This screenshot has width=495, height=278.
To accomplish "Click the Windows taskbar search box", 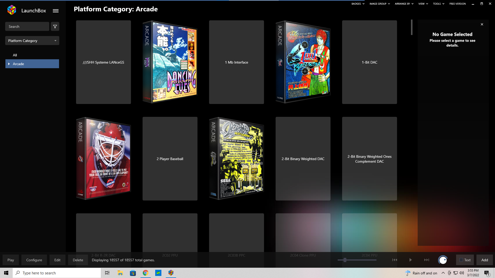I will click(x=57, y=273).
